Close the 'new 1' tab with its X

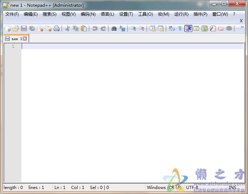pyautogui.click(x=25, y=38)
